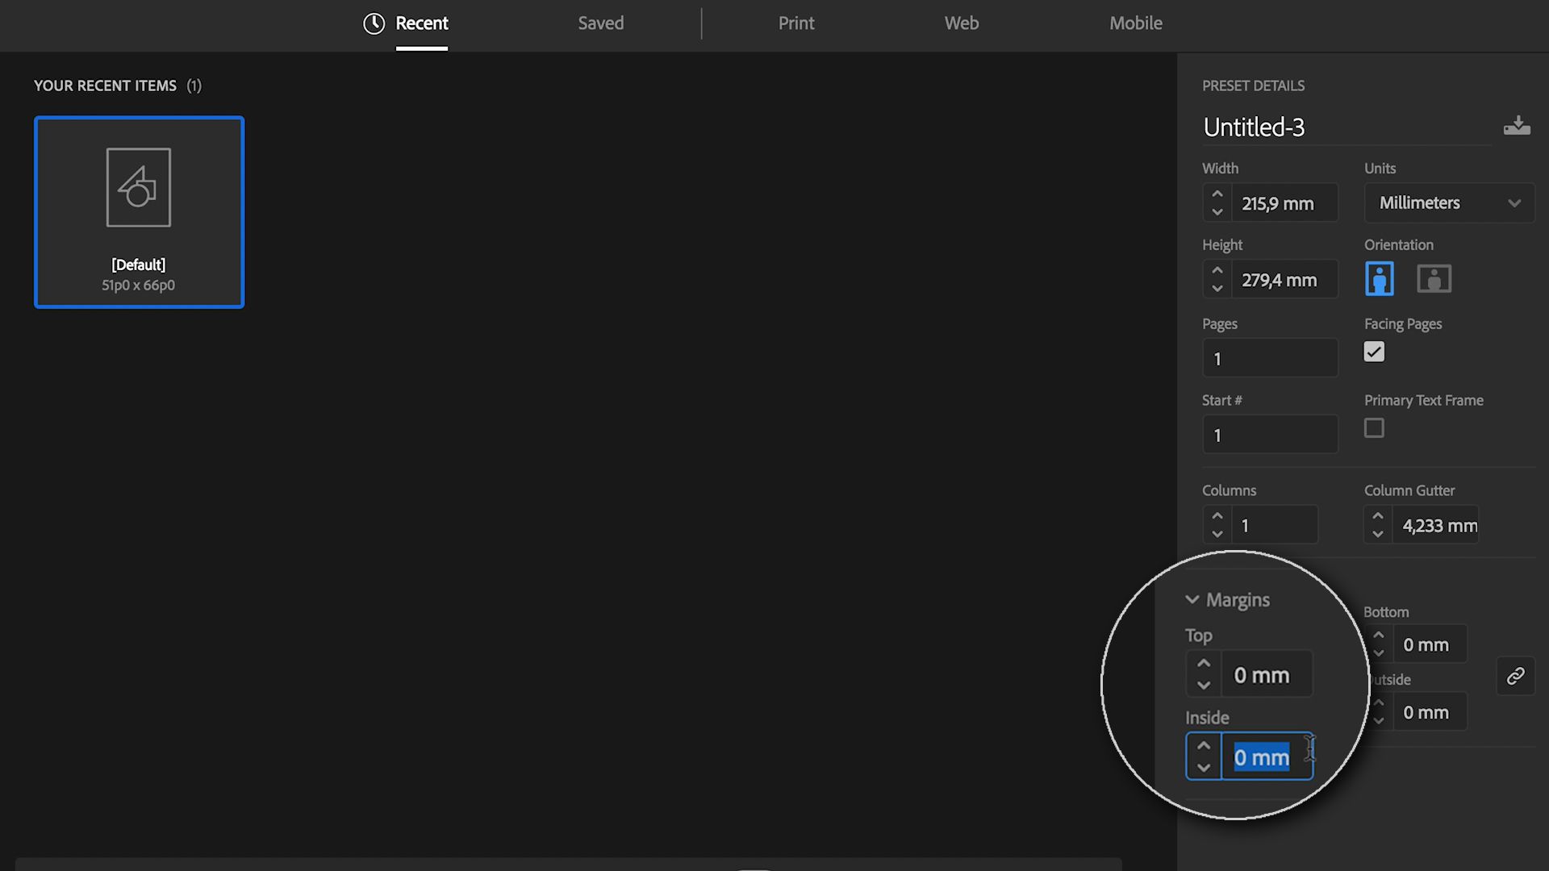The height and width of the screenshot is (871, 1549).
Task: Open the Mobile presets tab
Action: tap(1136, 23)
